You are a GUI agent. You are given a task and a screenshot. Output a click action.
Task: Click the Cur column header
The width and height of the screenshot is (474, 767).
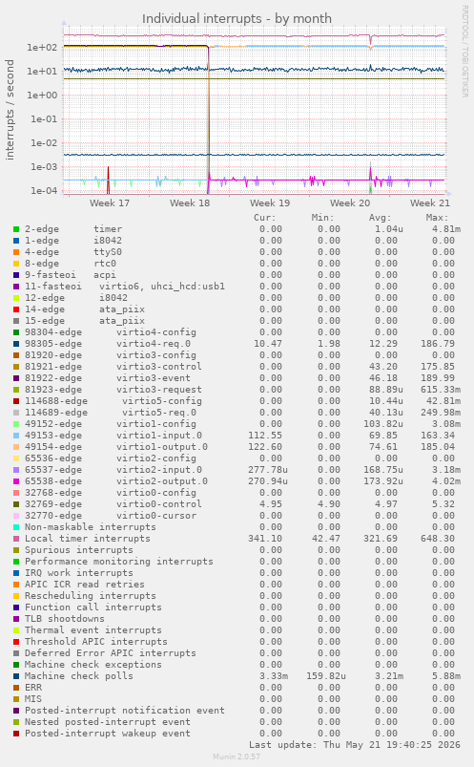[x=265, y=218]
